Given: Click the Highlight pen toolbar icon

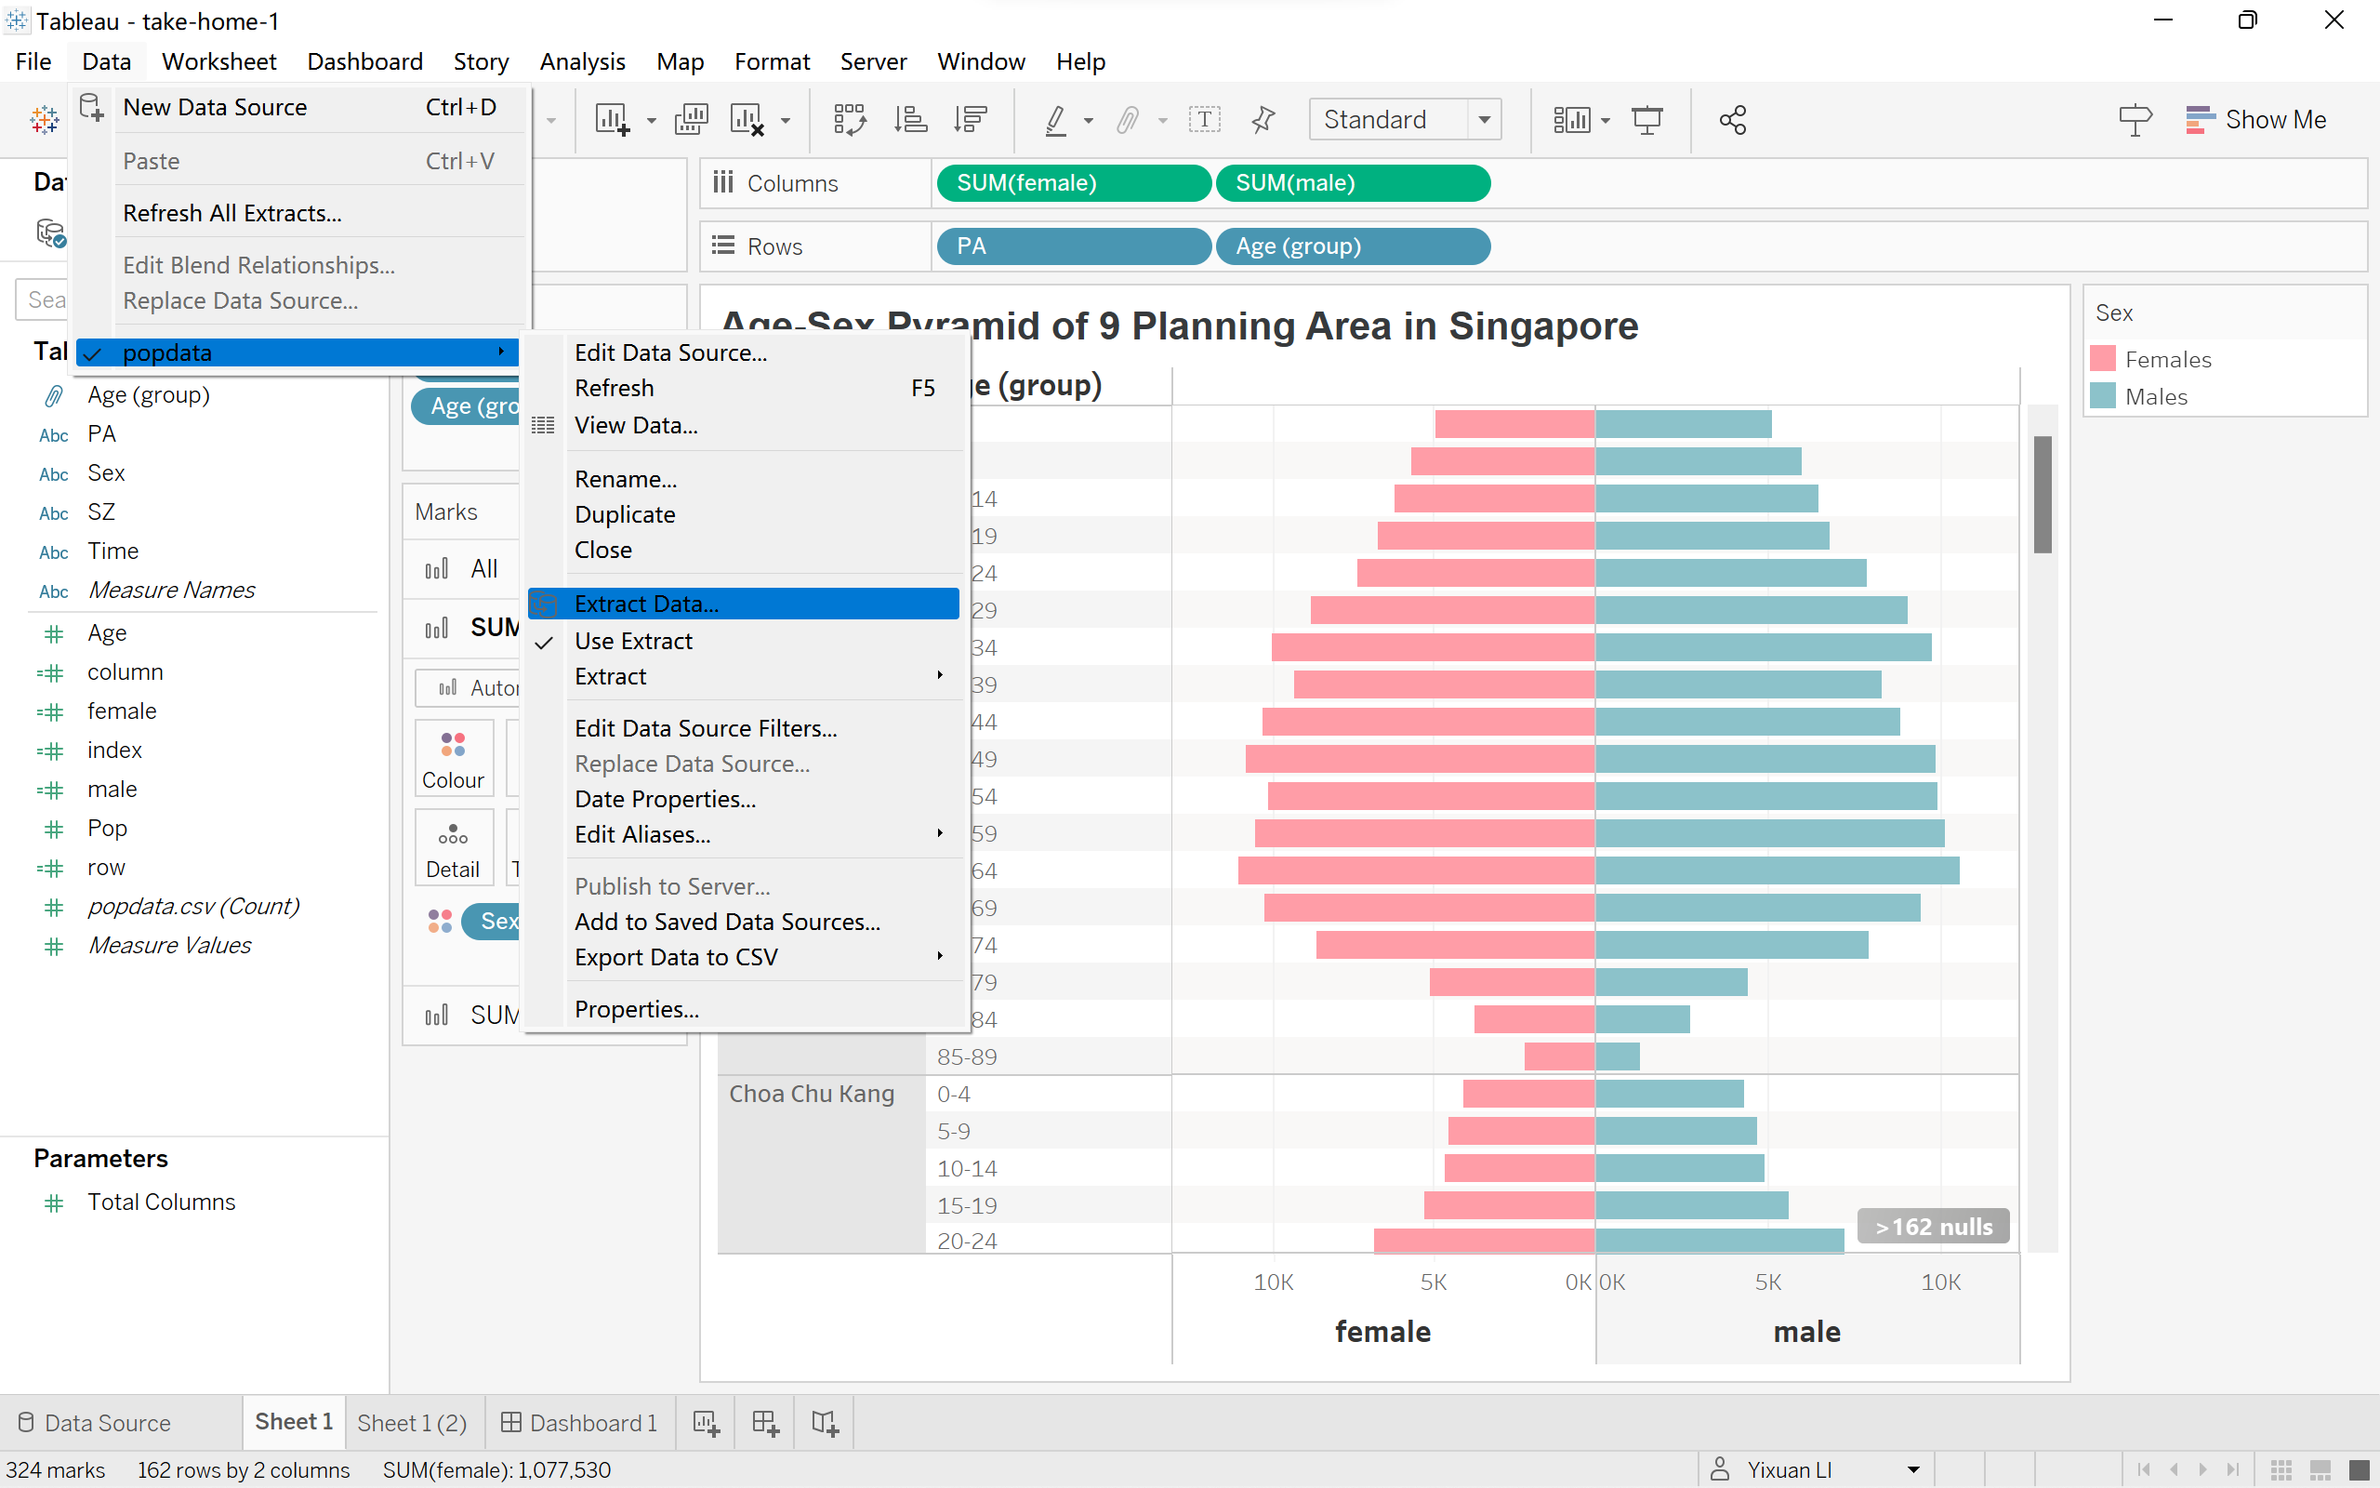Looking at the screenshot, I should (x=1055, y=120).
